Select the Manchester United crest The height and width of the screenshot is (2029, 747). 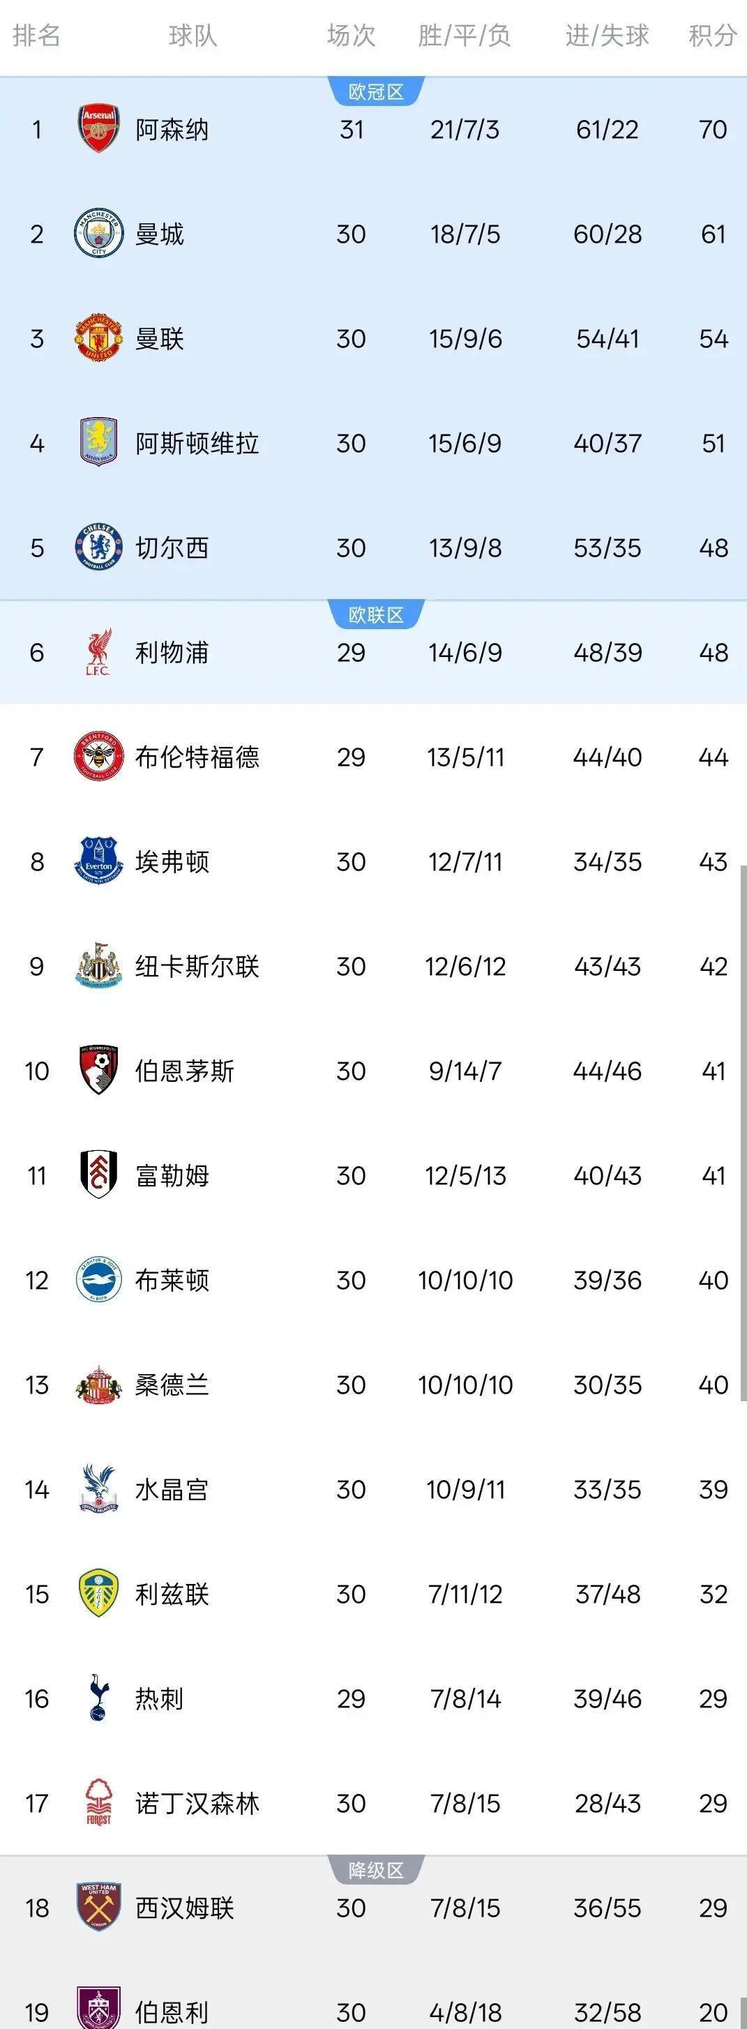(x=98, y=339)
